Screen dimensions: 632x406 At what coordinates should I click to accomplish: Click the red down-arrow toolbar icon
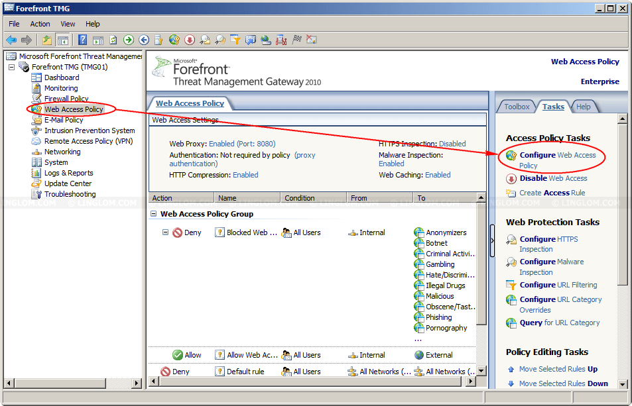click(190, 40)
